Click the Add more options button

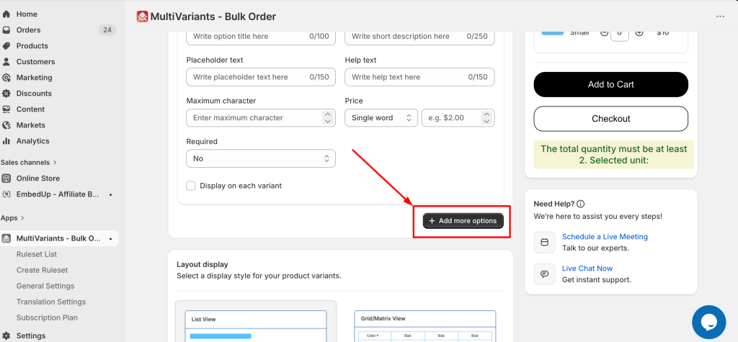pyautogui.click(x=463, y=220)
